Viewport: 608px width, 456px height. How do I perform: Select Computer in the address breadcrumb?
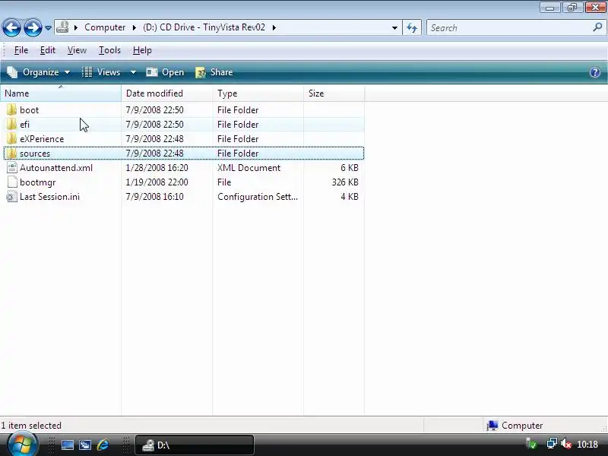(x=105, y=27)
